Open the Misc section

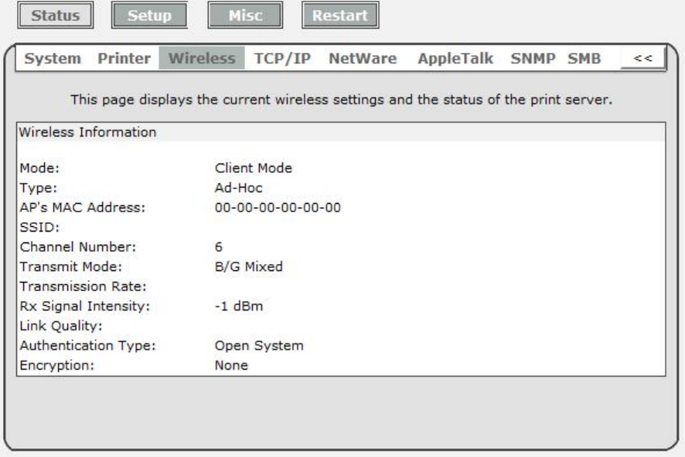[245, 15]
